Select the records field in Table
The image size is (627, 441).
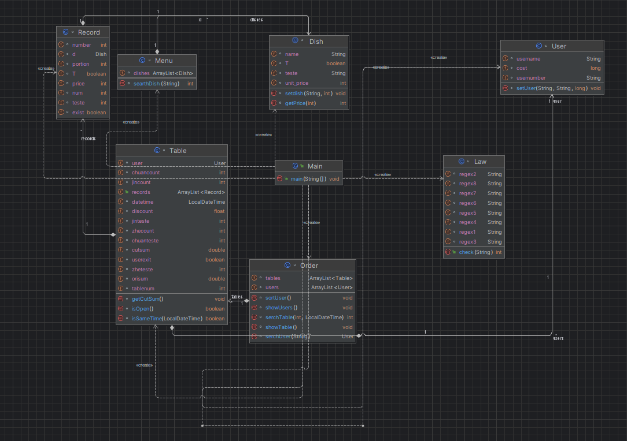141,192
